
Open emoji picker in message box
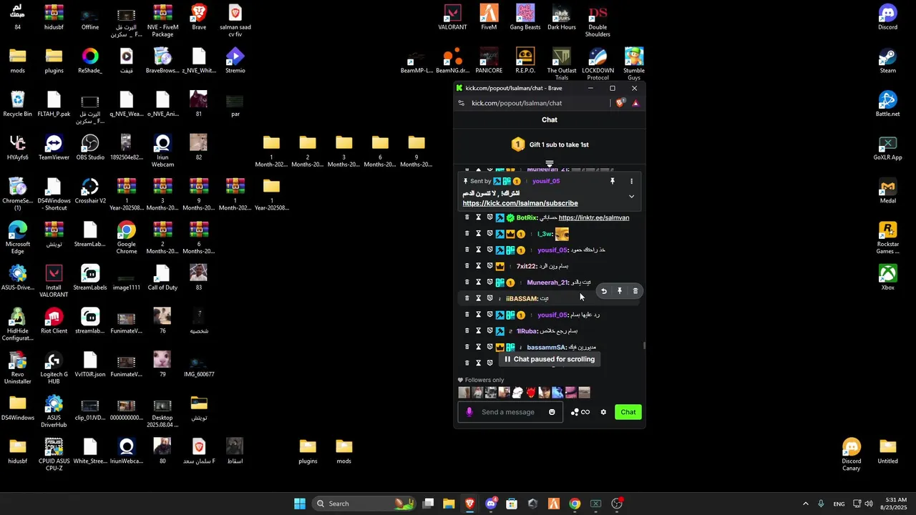[552, 412]
